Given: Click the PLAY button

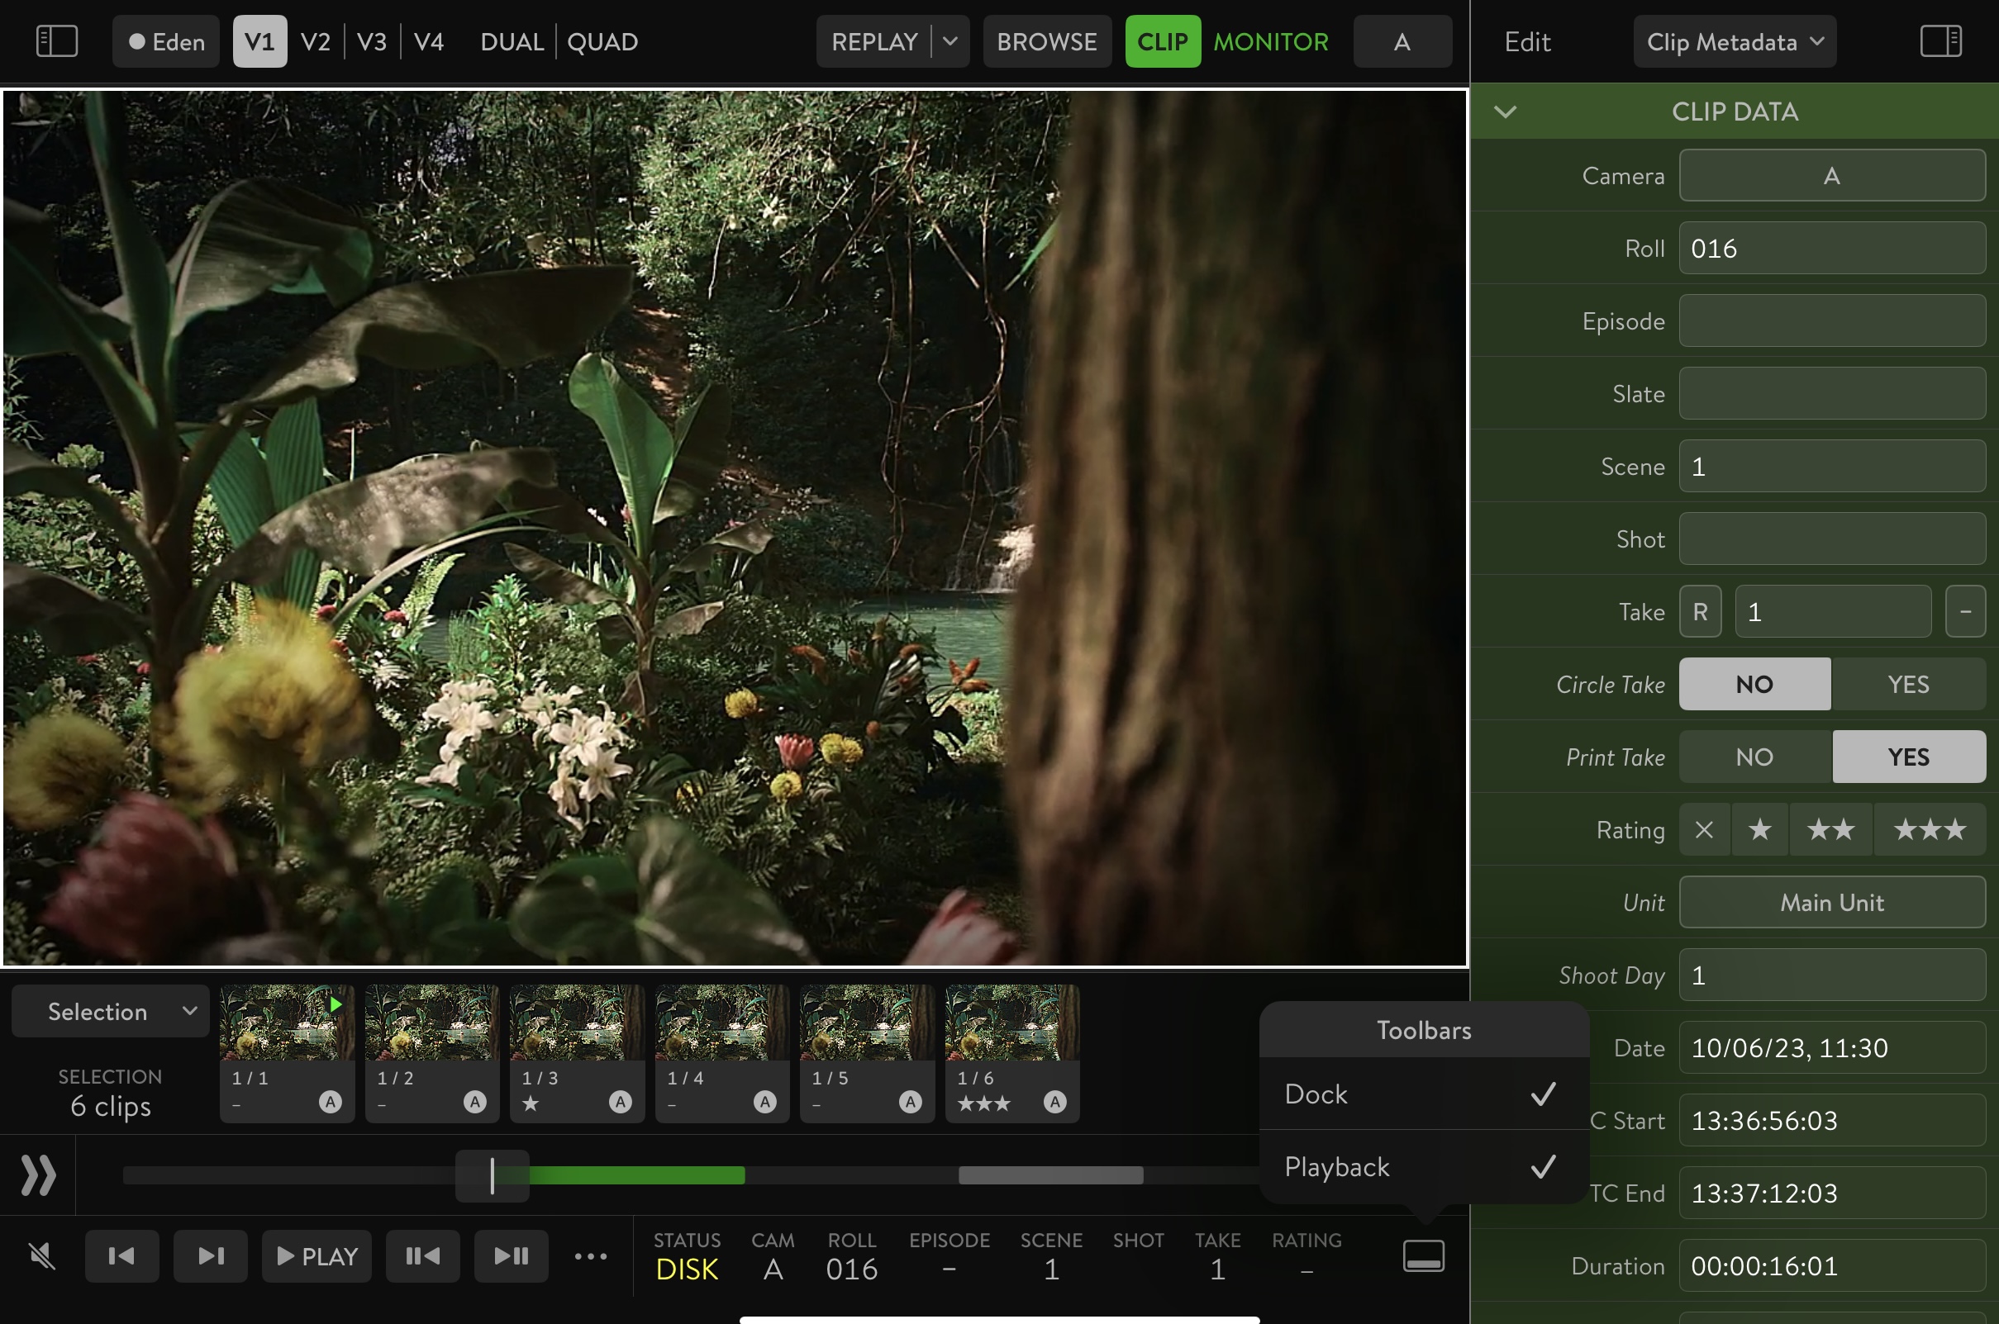Looking at the screenshot, I should coord(317,1256).
